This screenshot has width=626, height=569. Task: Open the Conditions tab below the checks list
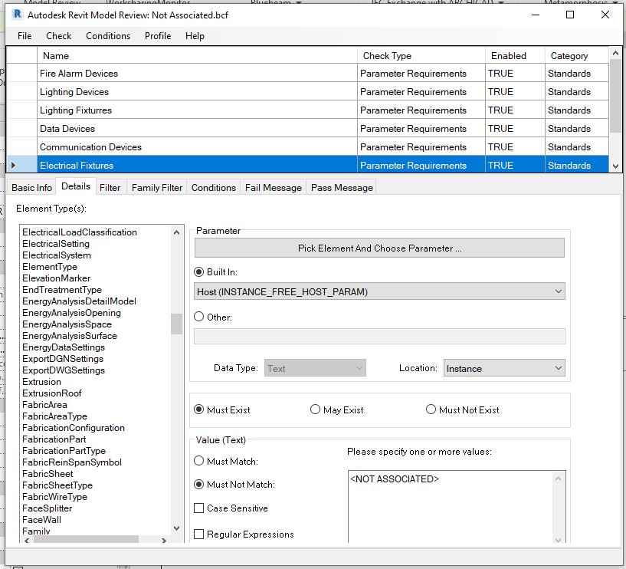214,187
